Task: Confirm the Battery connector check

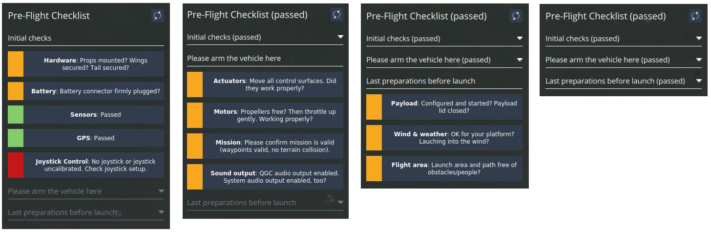Action: tap(86, 91)
